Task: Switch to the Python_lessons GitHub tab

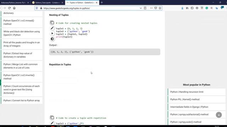Action: click(x=13, y=2)
